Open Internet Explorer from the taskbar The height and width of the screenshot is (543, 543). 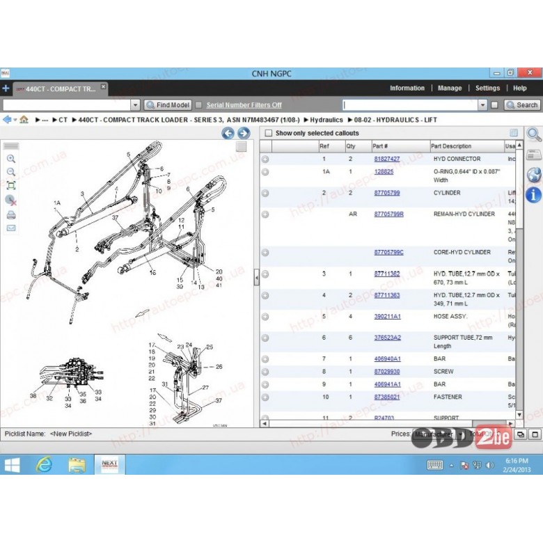[x=45, y=464]
